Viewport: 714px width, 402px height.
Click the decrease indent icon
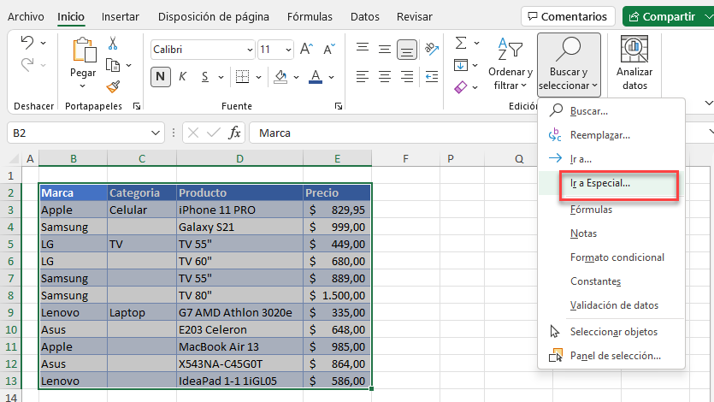[431, 76]
